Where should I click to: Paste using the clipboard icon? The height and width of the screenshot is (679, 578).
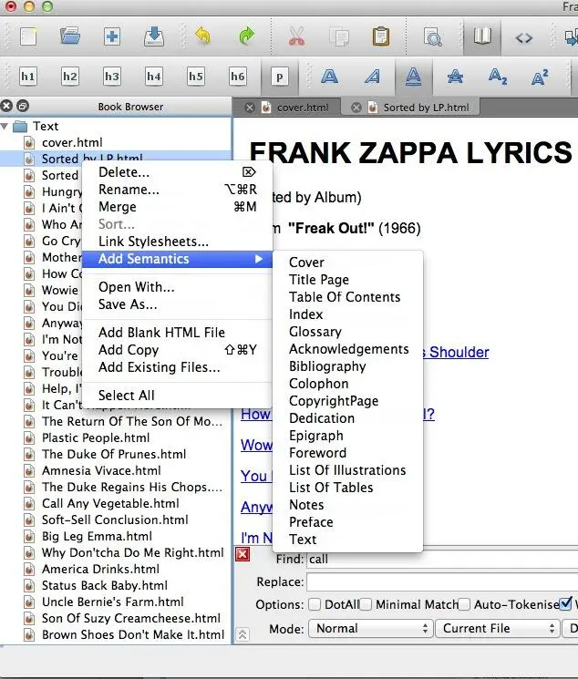coord(381,36)
